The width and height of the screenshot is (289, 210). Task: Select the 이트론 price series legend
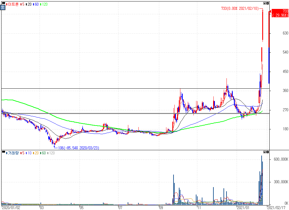(x=13, y=4)
